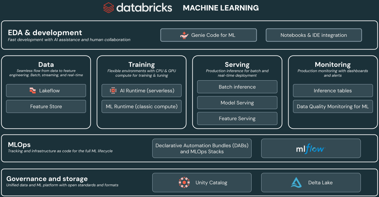Click the Serving section heading
This screenshot has width=379, height=197.
click(x=237, y=64)
